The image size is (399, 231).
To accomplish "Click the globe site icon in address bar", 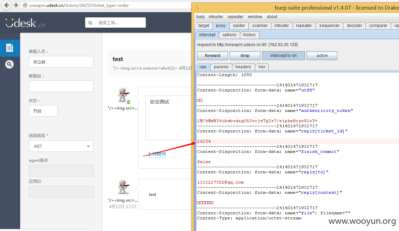I will pyautogui.click(x=25, y=5).
